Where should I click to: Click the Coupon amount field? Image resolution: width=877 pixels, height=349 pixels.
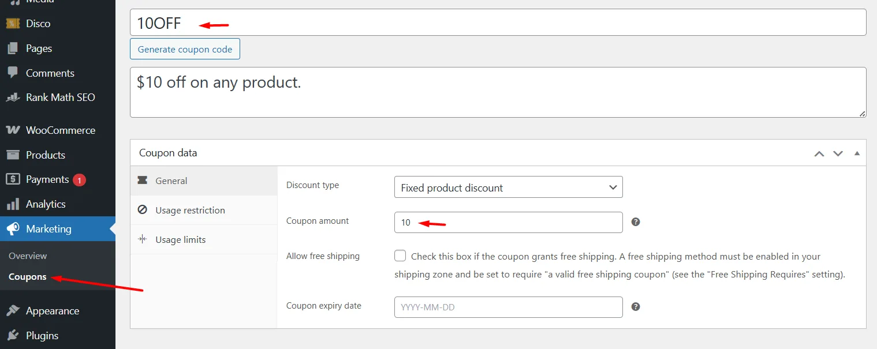click(x=508, y=222)
